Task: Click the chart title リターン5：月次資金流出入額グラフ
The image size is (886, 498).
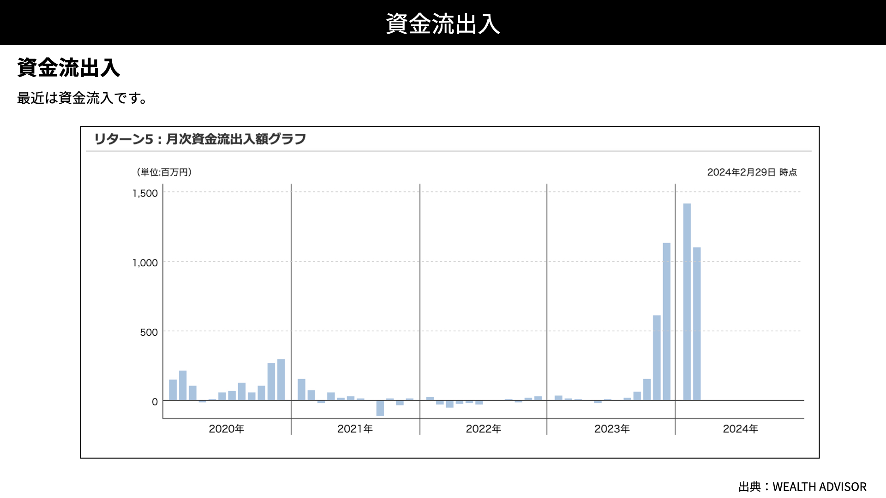Action: [200, 139]
